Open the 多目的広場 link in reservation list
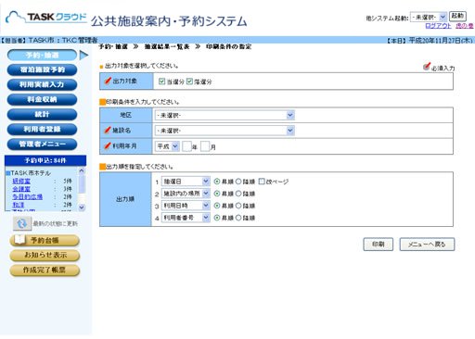Screen dimensions: 475x339 (28, 196)
